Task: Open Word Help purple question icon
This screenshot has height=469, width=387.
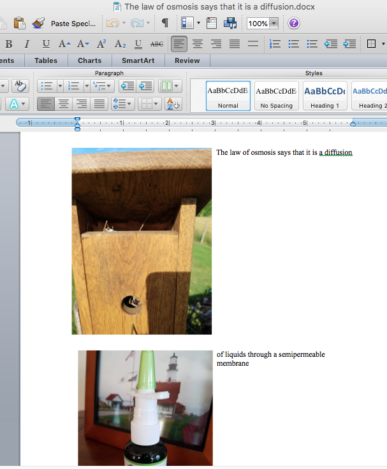Action: click(294, 23)
